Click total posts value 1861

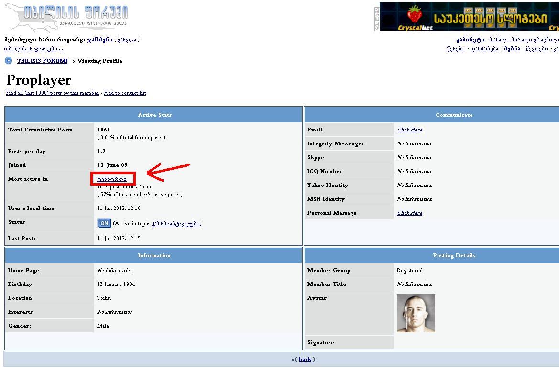pos(103,130)
